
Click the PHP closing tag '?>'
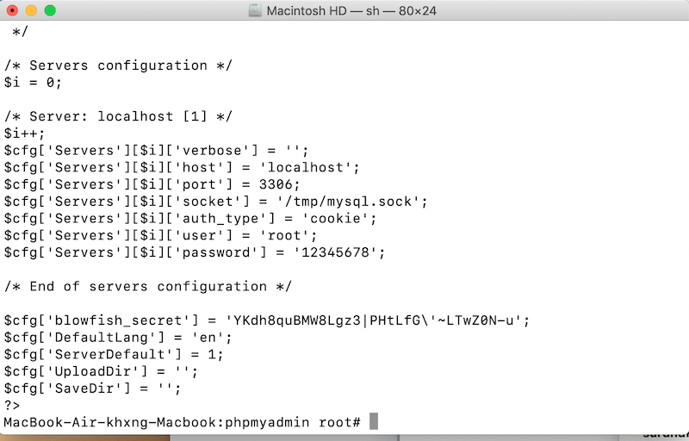click(x=12, y=406)
